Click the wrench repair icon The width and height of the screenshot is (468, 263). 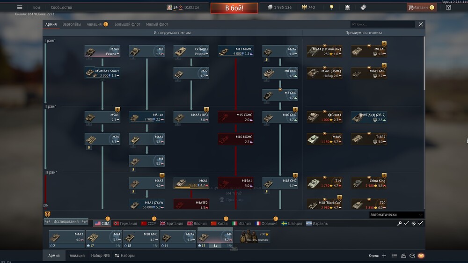pos(399,223)
